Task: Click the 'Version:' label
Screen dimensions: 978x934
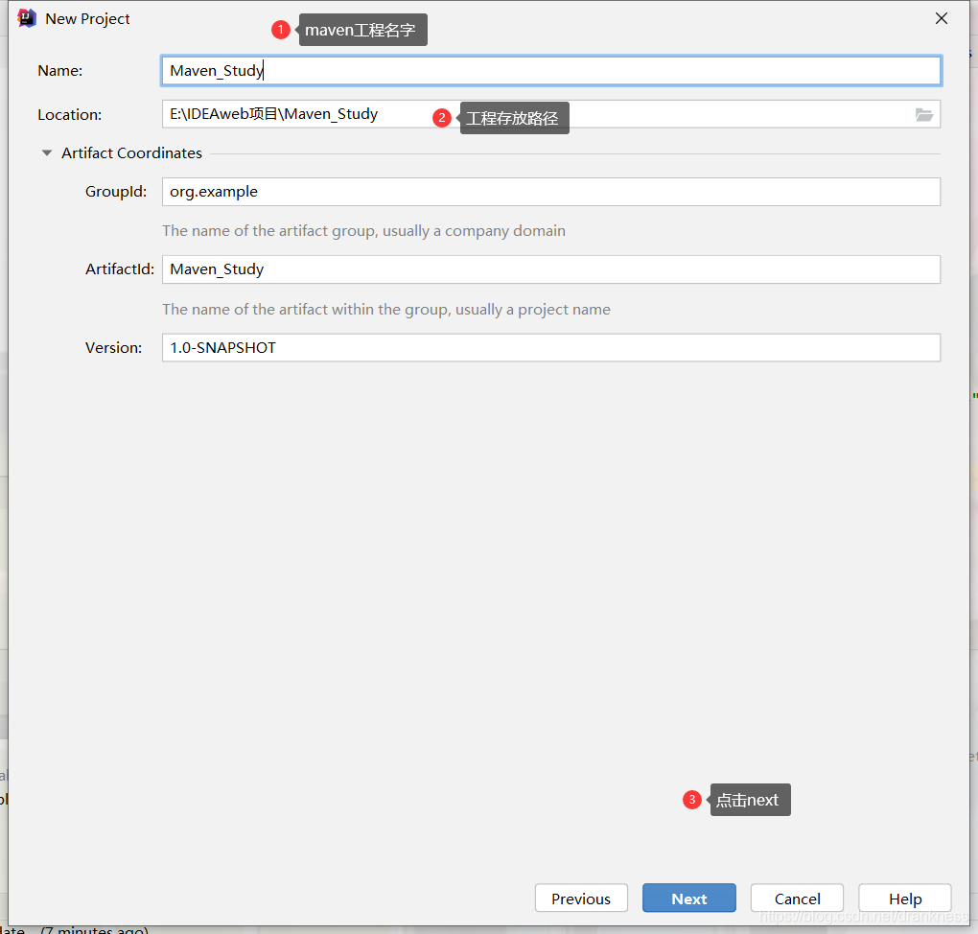Action: point(113,347)
